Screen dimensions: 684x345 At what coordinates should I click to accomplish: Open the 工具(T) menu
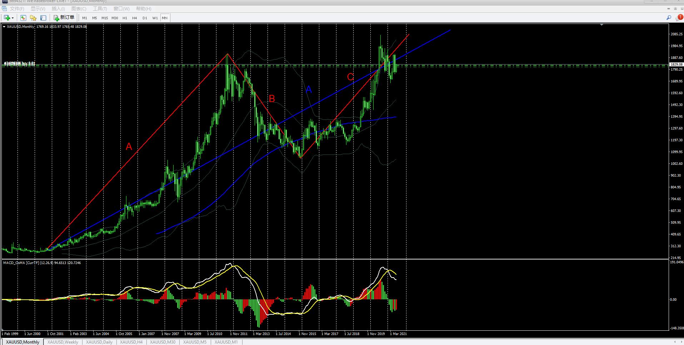coord(100,9)
